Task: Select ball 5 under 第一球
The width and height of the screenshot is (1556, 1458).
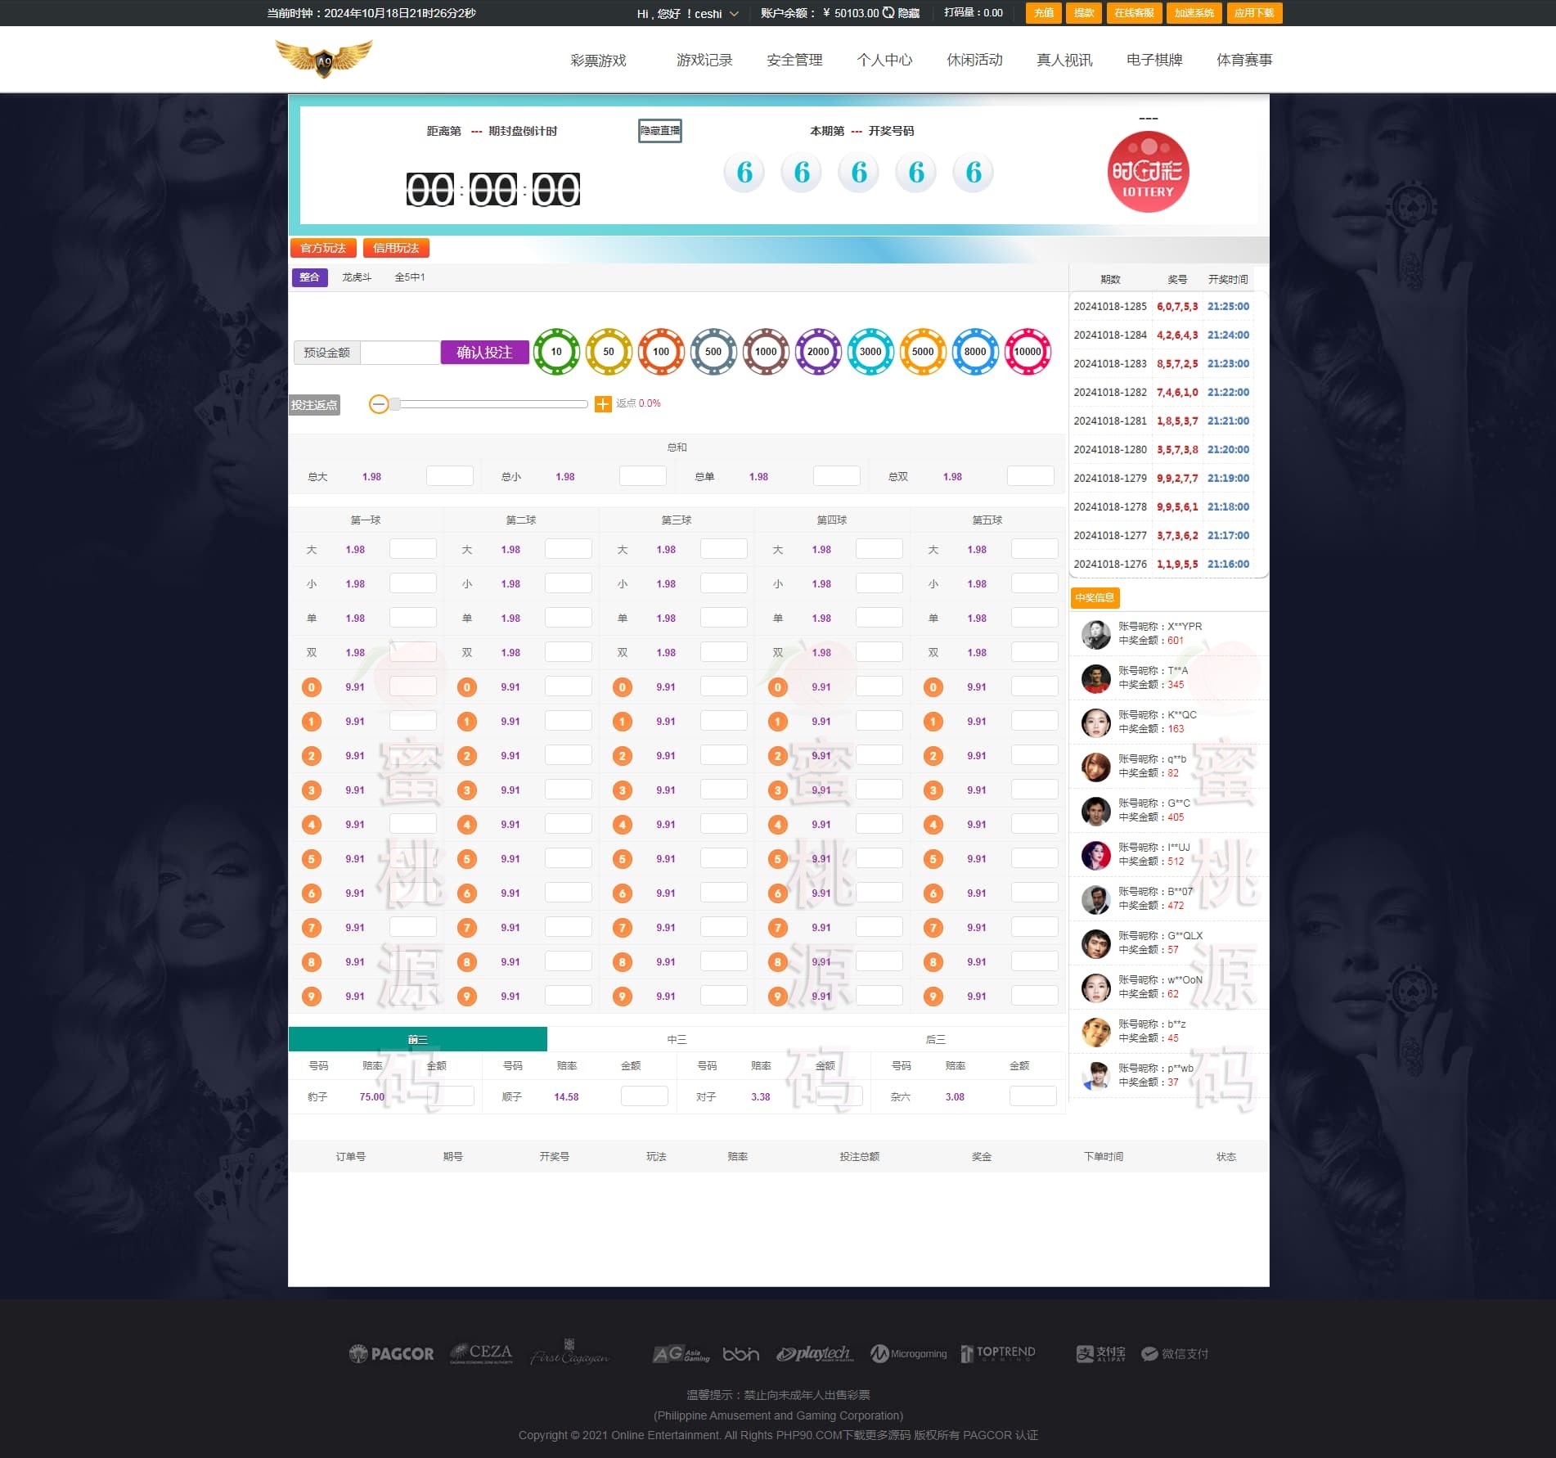Action: (312, 859)
